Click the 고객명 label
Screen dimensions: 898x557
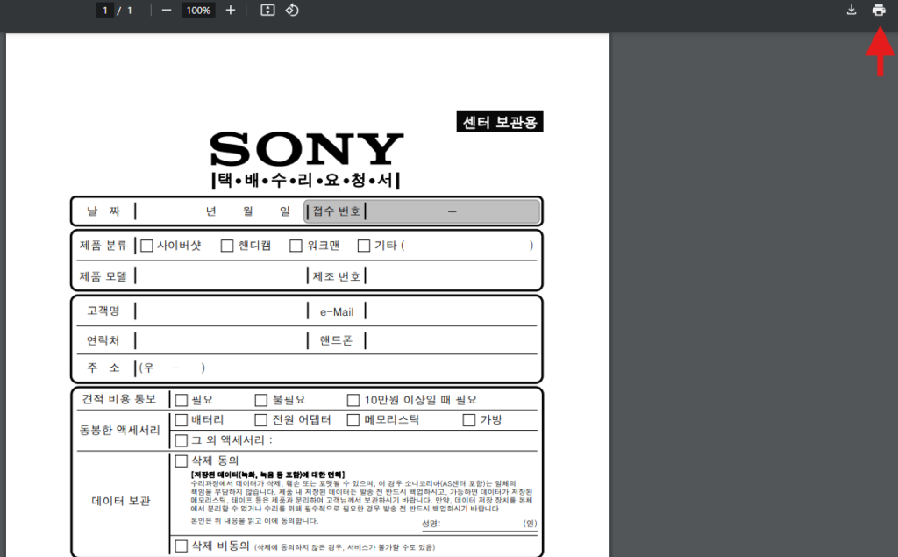pos(103,311)
